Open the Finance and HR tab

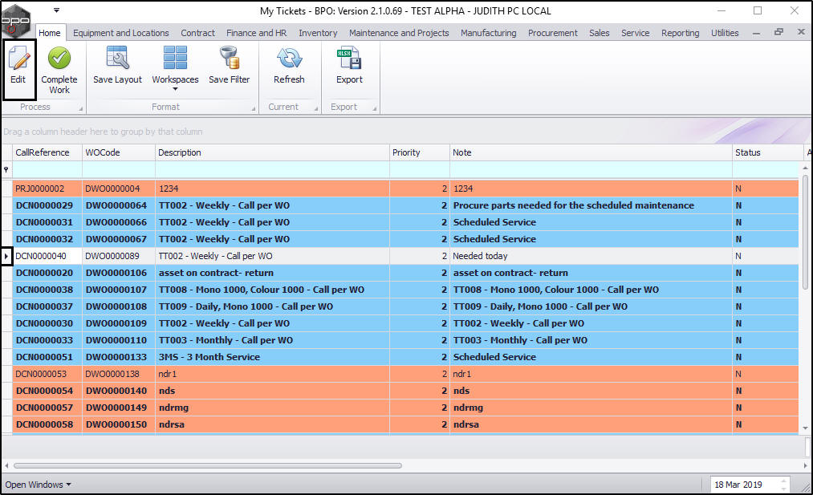click(256, 33)
